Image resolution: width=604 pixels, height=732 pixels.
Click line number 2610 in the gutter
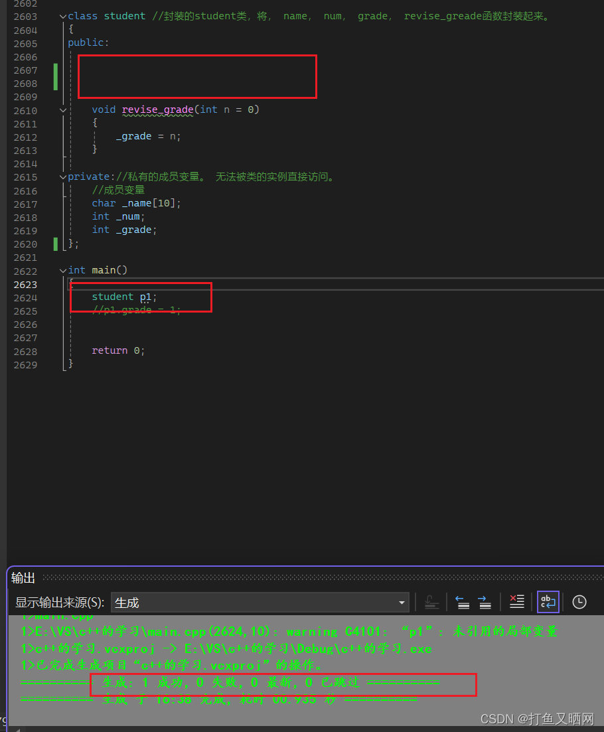(x=25, y=111)
